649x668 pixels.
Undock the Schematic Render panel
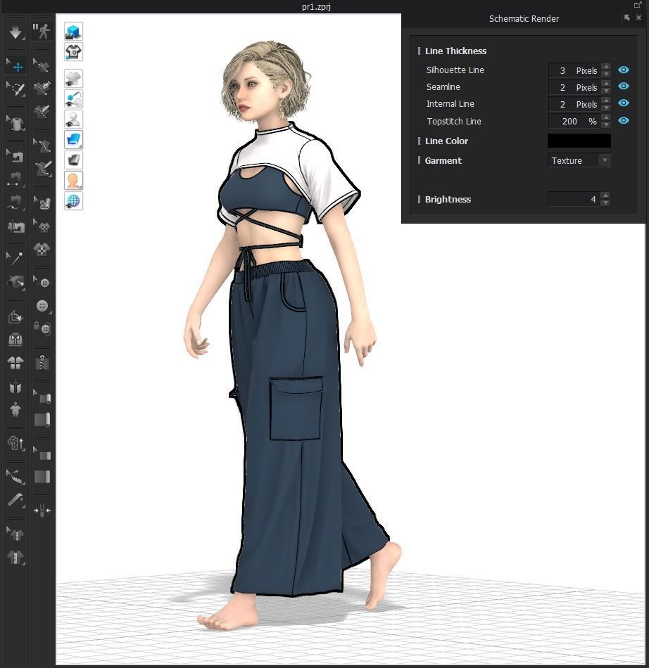[626, 18]
